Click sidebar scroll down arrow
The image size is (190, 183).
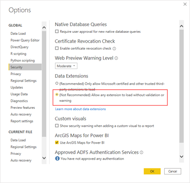point(44,158)
